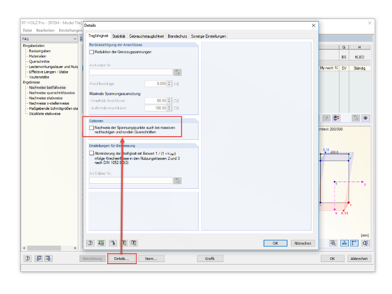Open the Datei menu

point(27,30)
